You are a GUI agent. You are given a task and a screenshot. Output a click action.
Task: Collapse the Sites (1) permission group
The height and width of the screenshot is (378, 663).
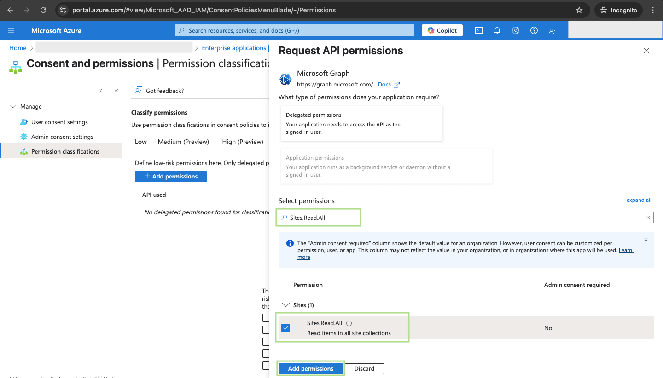[286, 305]
